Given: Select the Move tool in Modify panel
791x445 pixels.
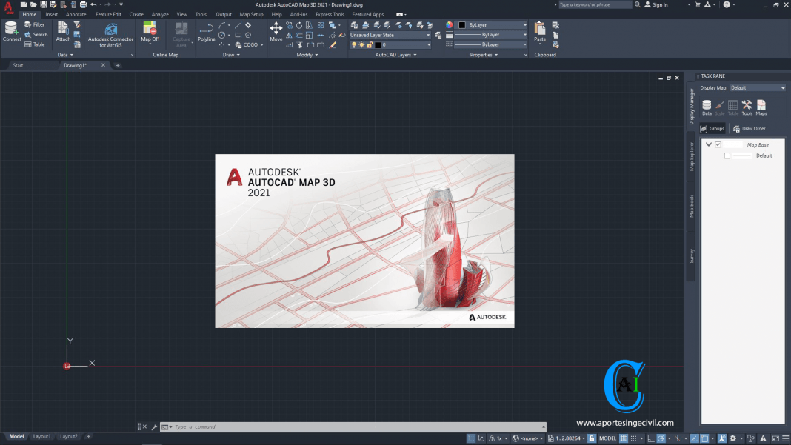Looking at the screenshot, I should pos(275,30).
